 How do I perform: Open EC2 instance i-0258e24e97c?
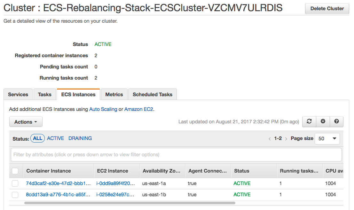click(x=115, y=194)
